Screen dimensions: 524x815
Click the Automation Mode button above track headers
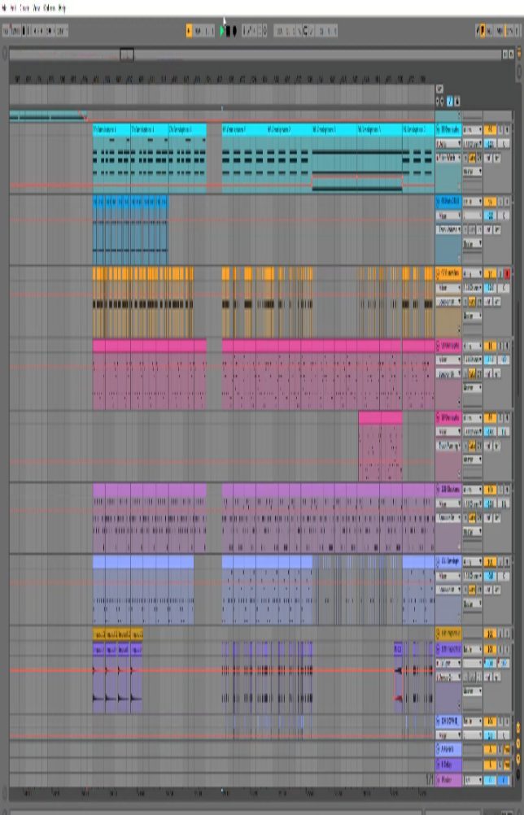point(450,102)
